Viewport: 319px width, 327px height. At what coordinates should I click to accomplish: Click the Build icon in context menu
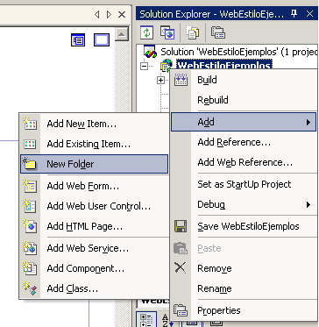tap(181, 80)
